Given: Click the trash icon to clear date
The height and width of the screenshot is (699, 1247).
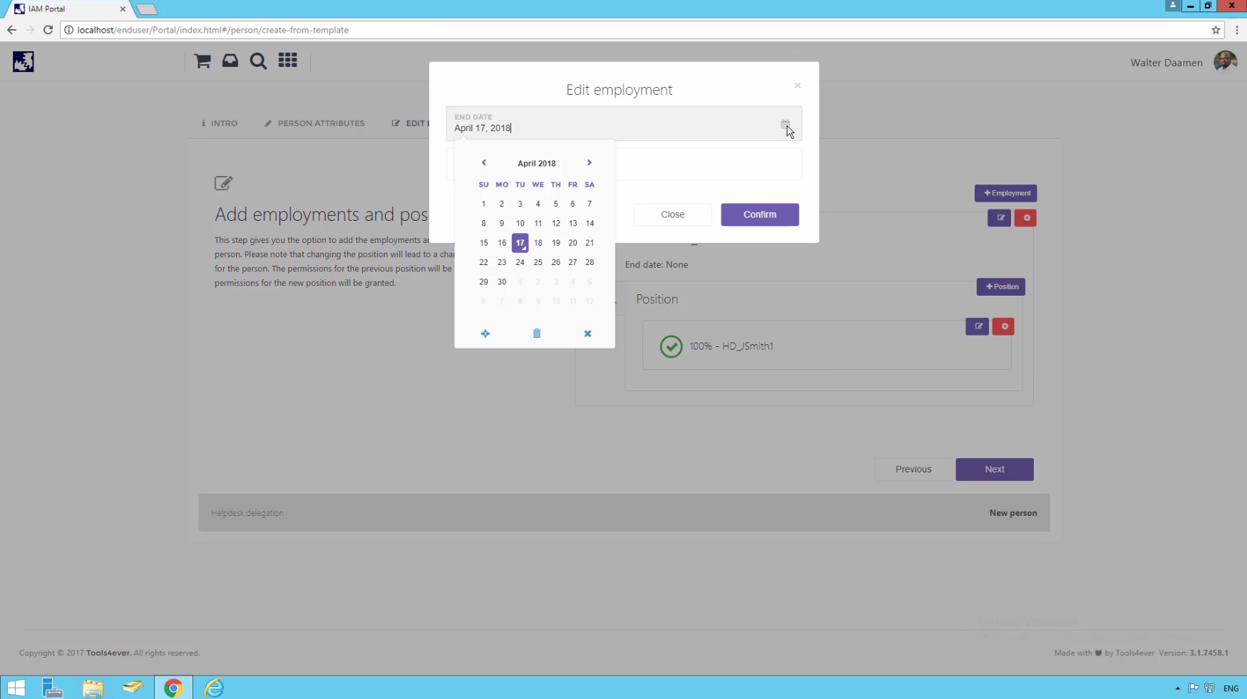Looking at the screenshot, I should (537, 333).
